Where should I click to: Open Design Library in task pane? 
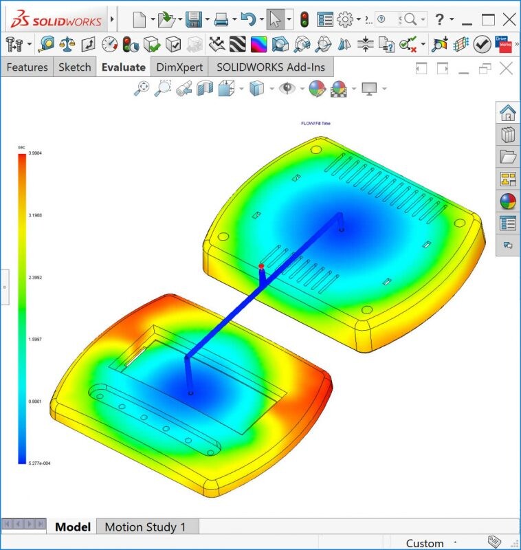(508, 135)
